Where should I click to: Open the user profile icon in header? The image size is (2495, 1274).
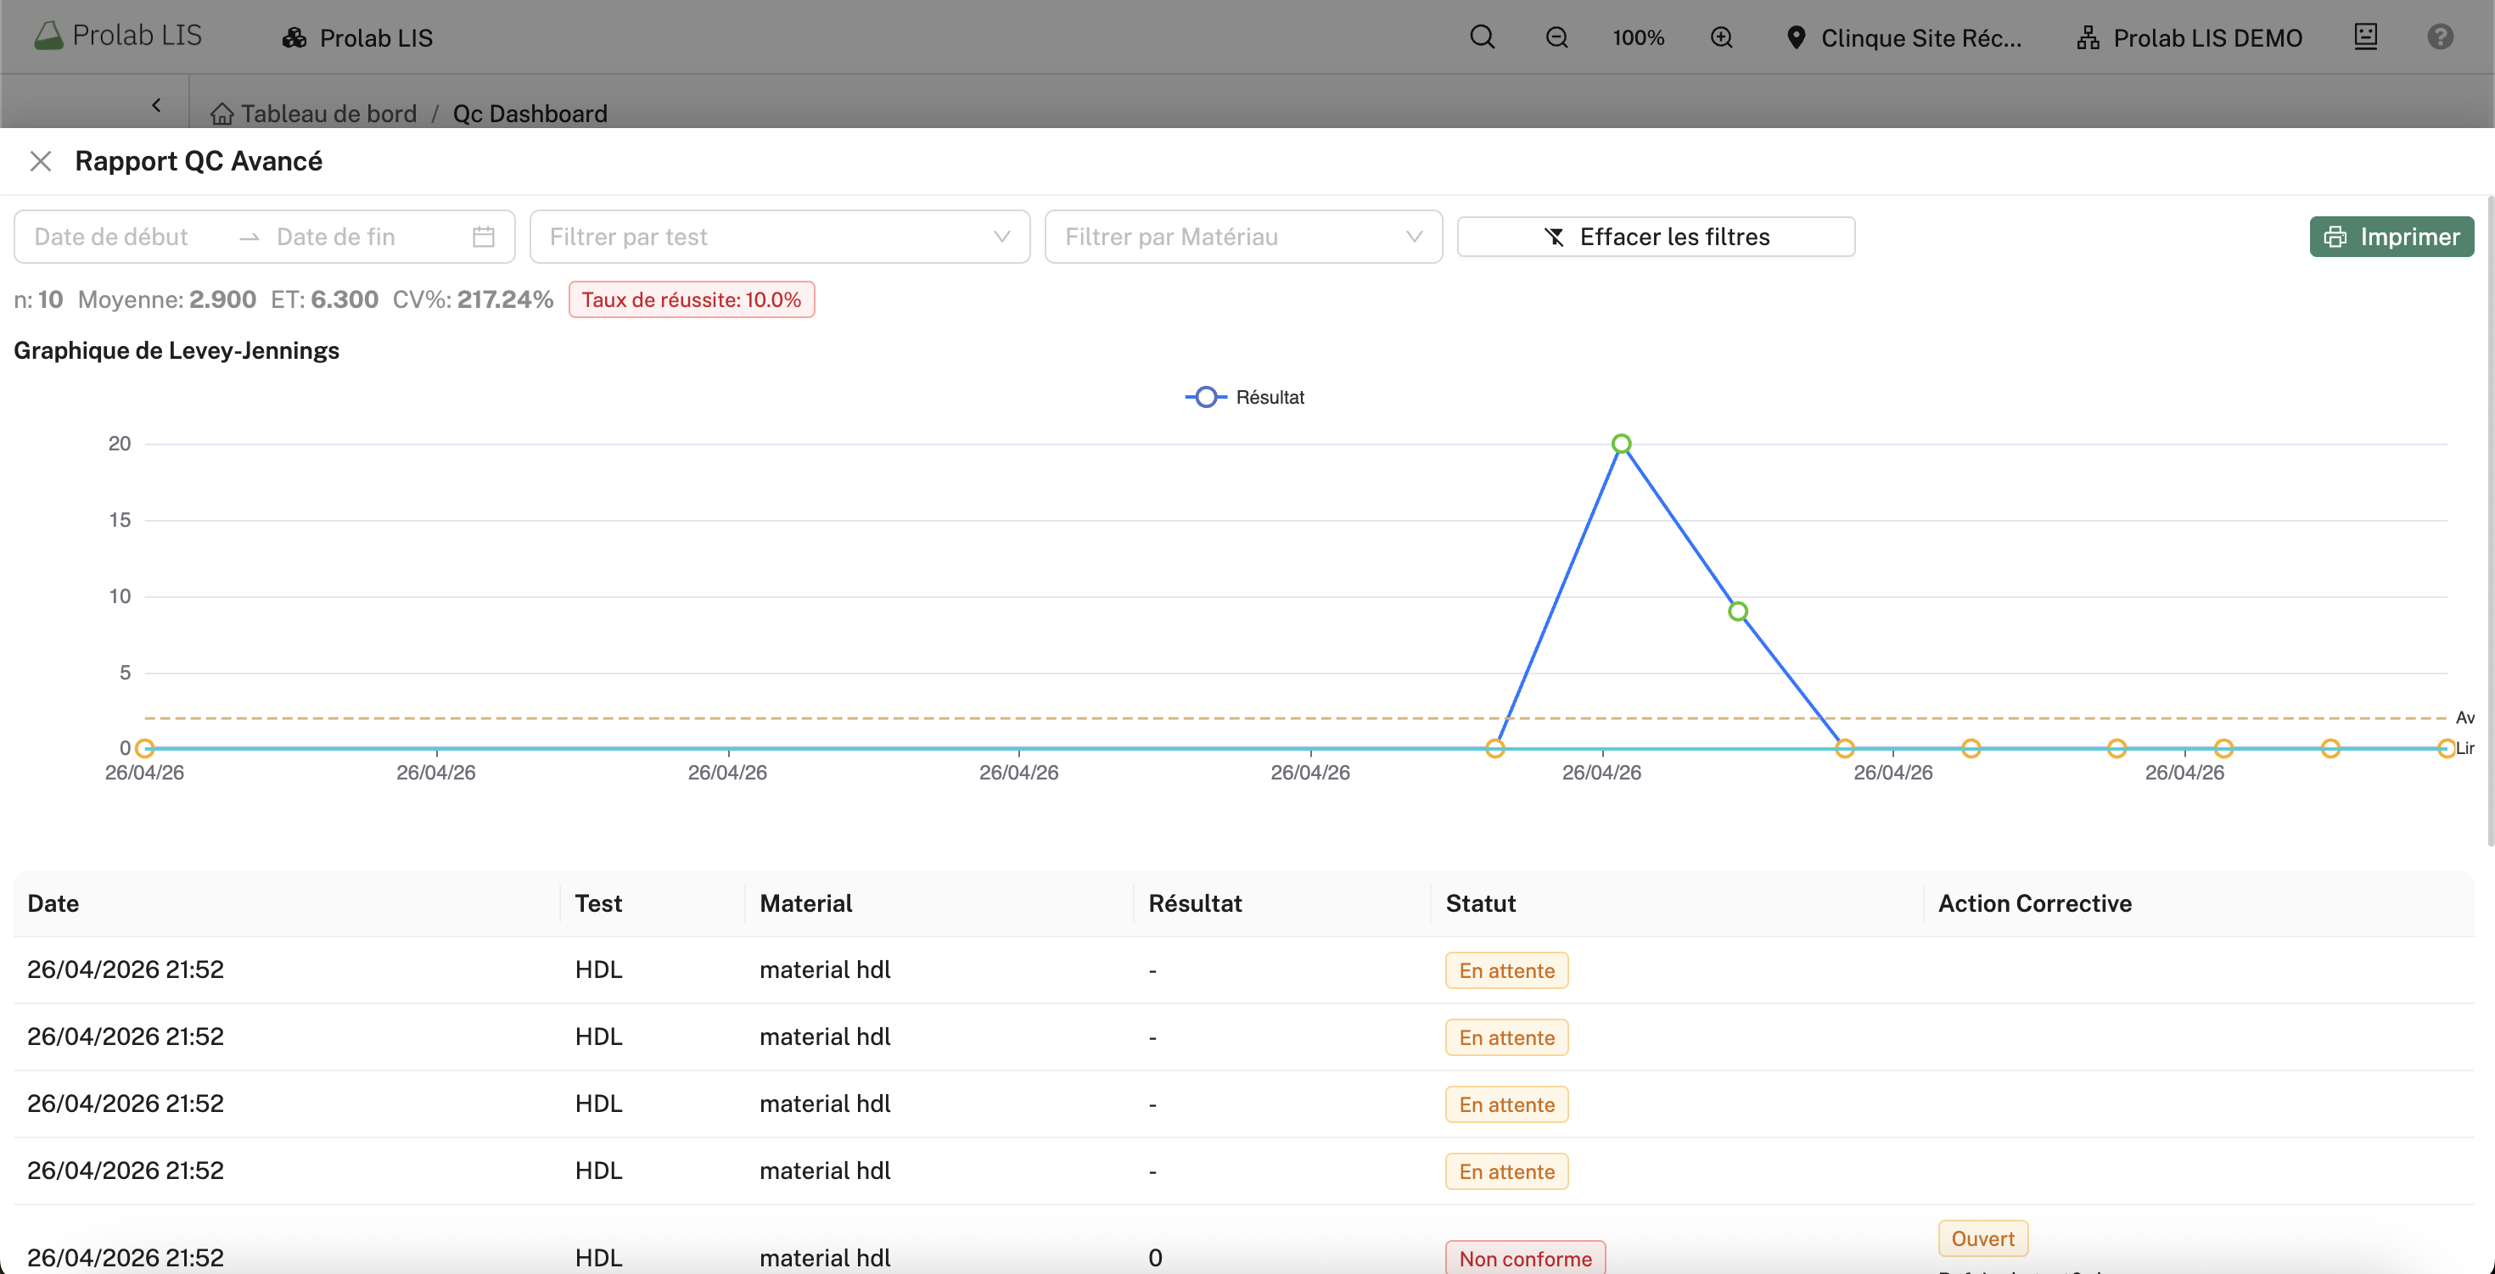[2365, 36]
